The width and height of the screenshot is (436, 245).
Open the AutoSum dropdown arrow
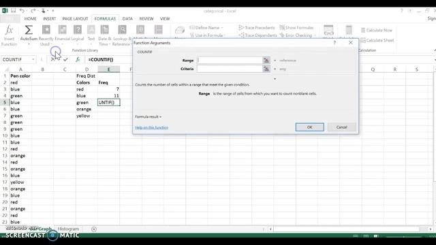click(x=29, y=44)
